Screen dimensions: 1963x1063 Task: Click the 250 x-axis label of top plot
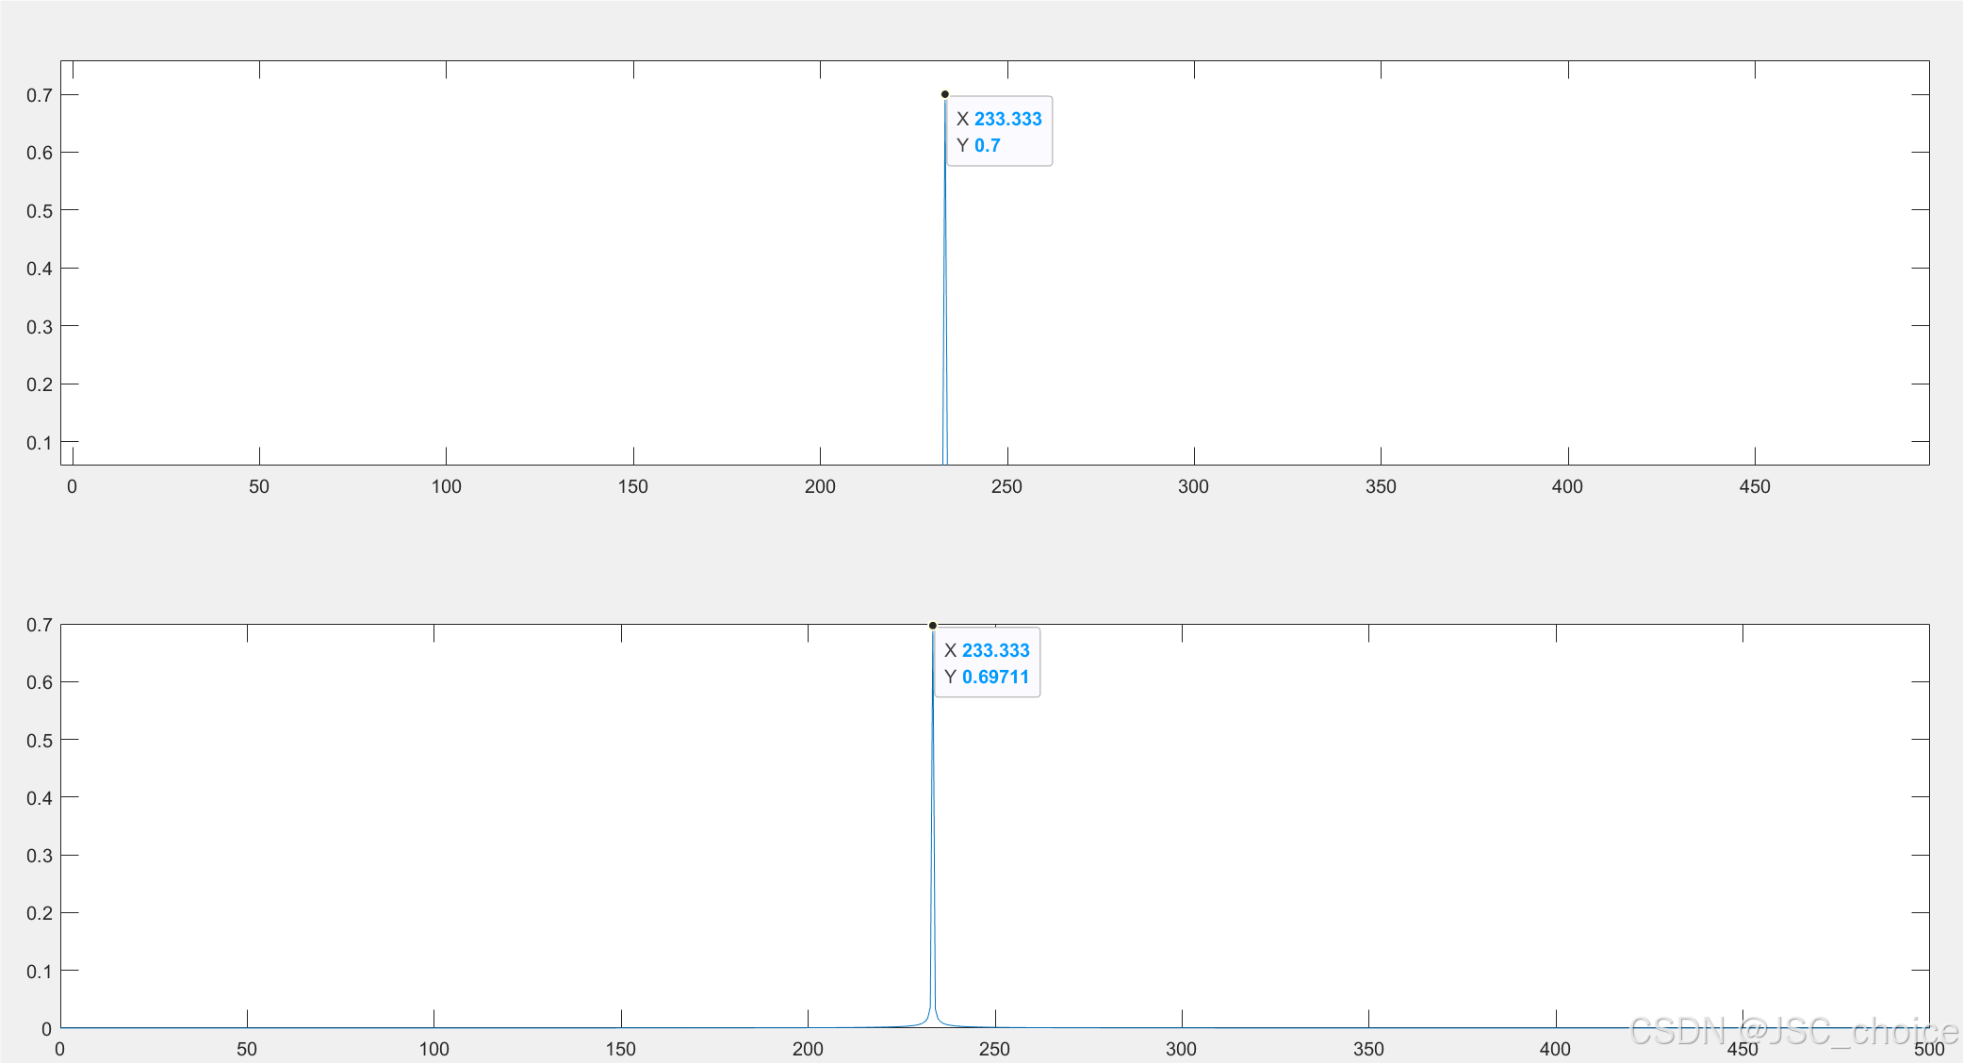[x=1006, y=486]
